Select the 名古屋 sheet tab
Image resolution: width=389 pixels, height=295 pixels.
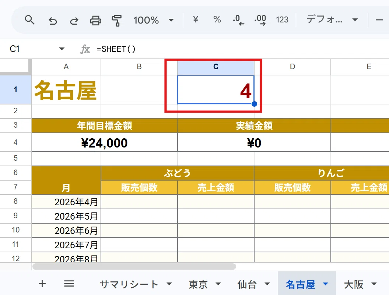(x=300, y=284)
